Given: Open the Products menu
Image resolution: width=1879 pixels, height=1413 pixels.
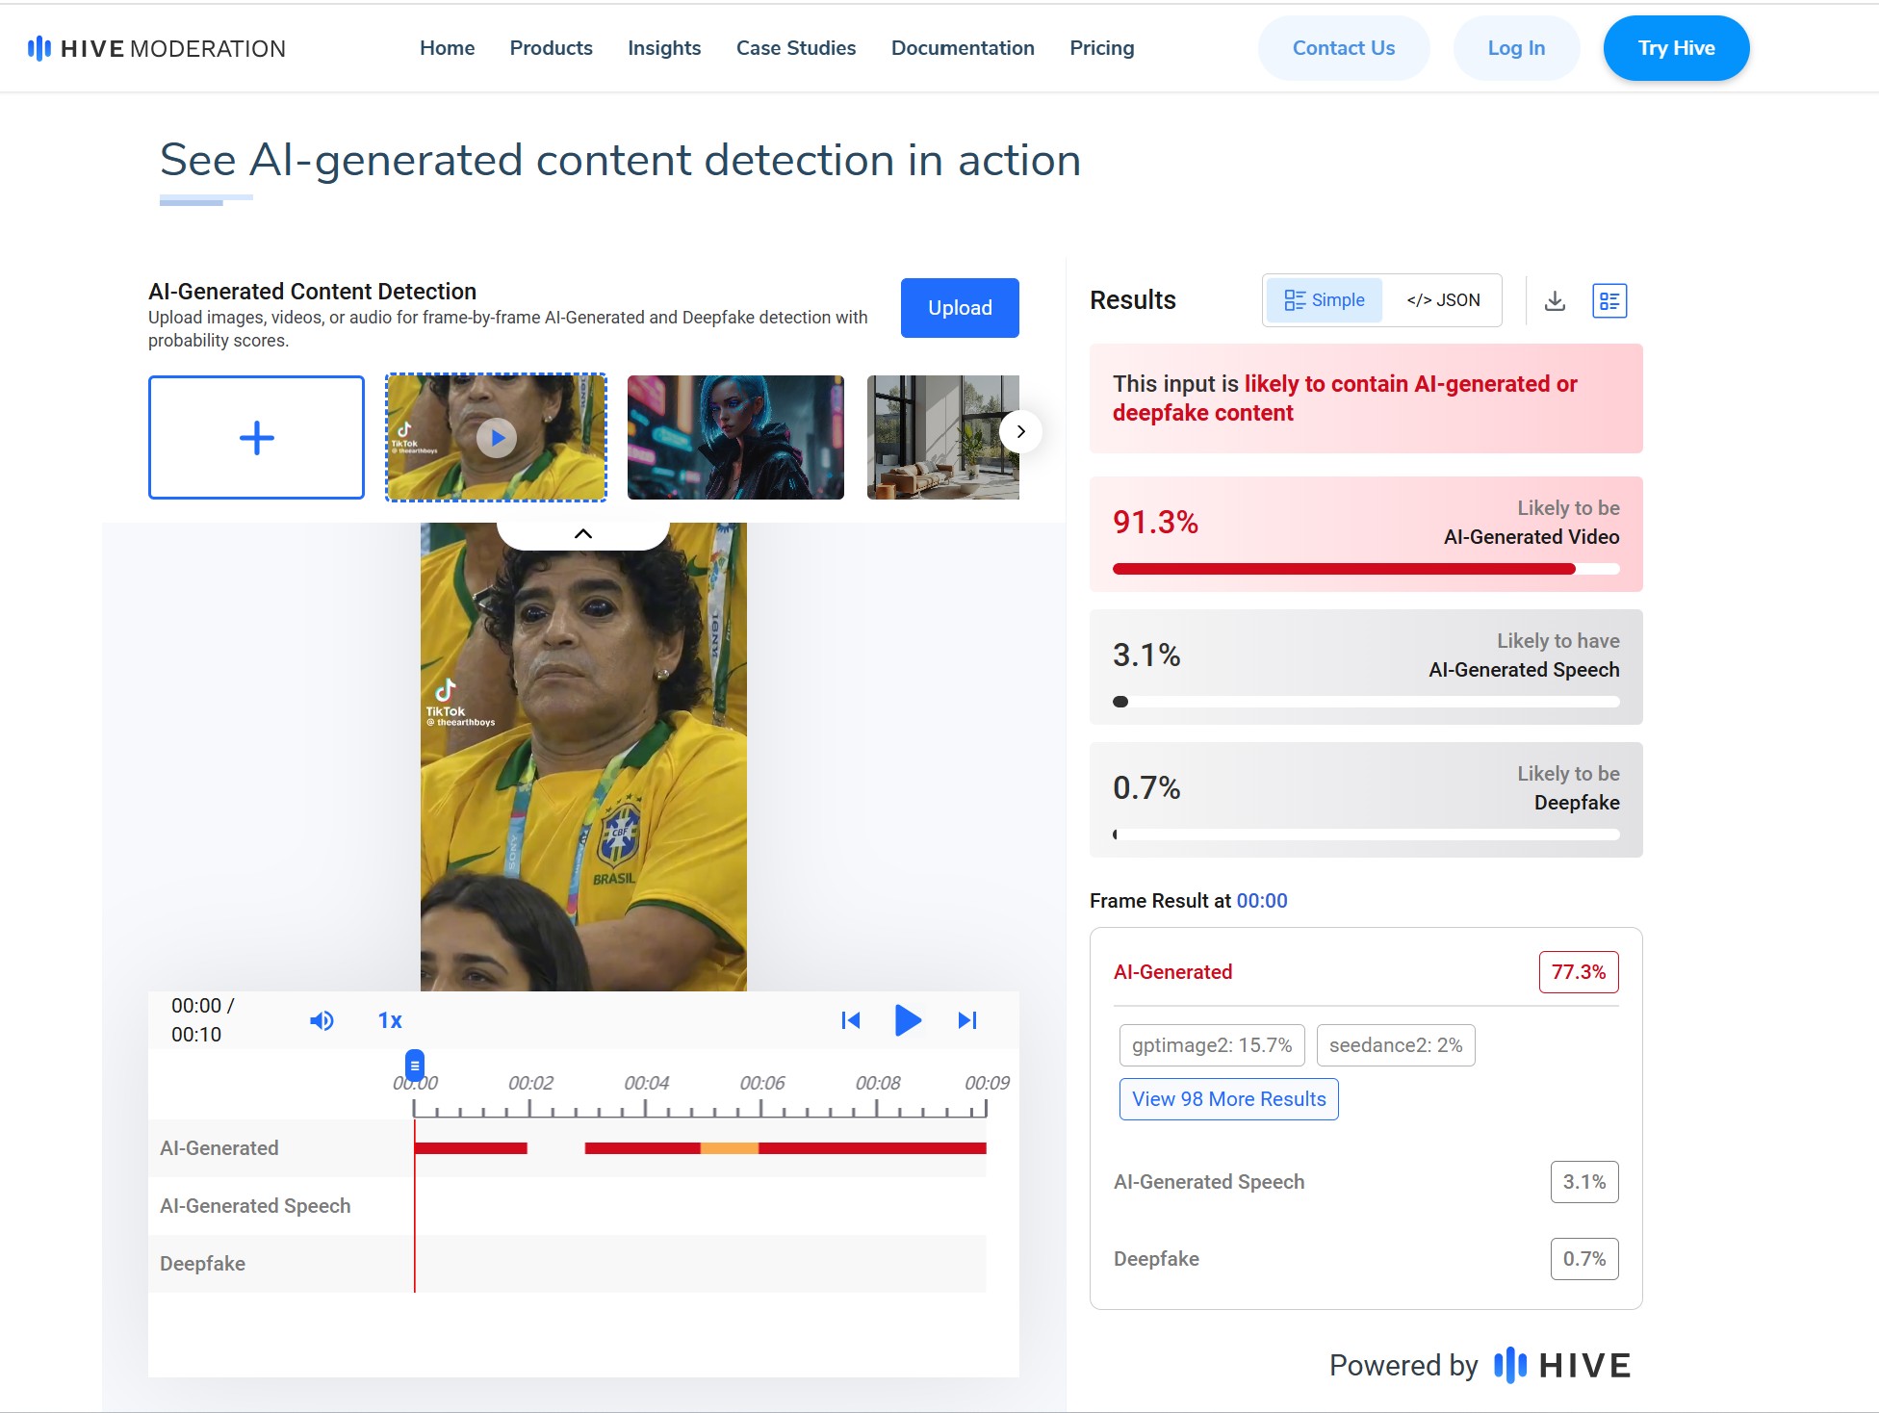Looking at the screenshot, I should tap(551, 48).
